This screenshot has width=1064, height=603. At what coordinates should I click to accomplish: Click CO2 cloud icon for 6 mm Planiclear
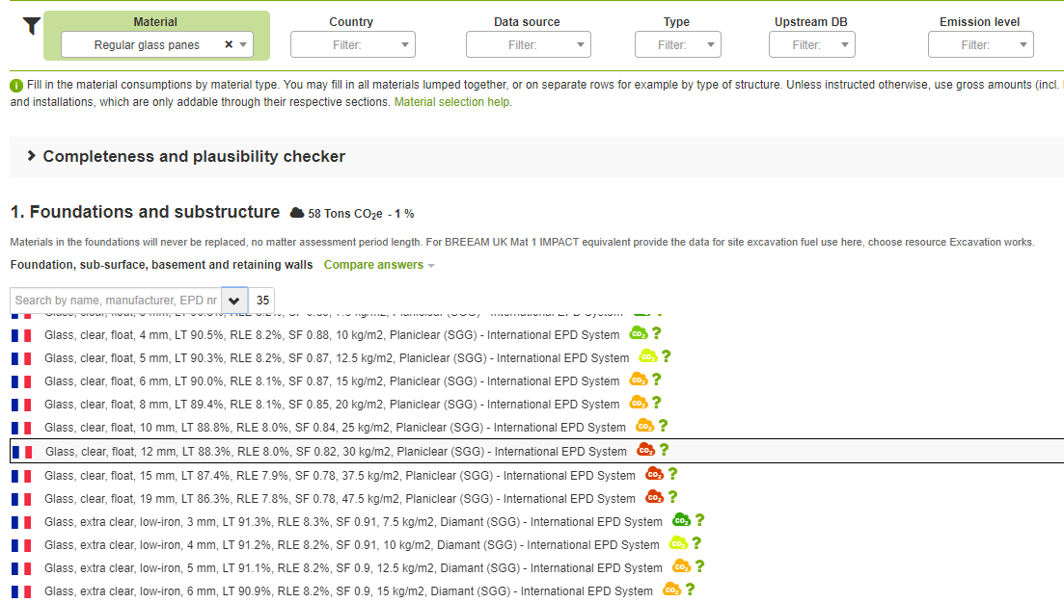[639, 380]
